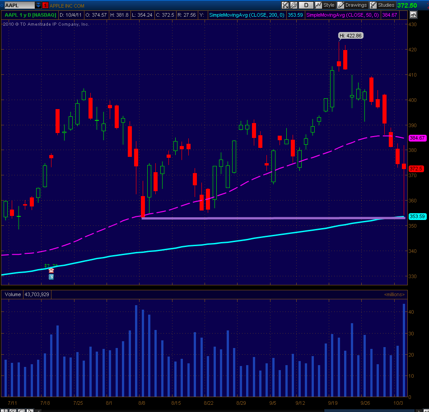Click the magenta 384.67 axis price tag
Screen dimensions: 429x412
(417, 138)
